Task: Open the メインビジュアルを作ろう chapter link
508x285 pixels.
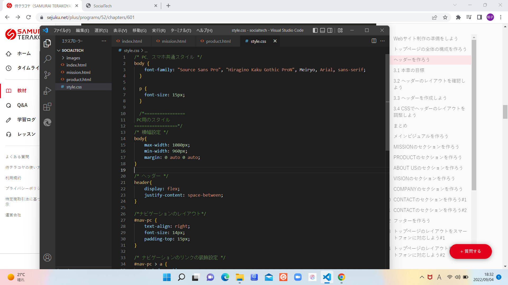Action: click(421, 136)
